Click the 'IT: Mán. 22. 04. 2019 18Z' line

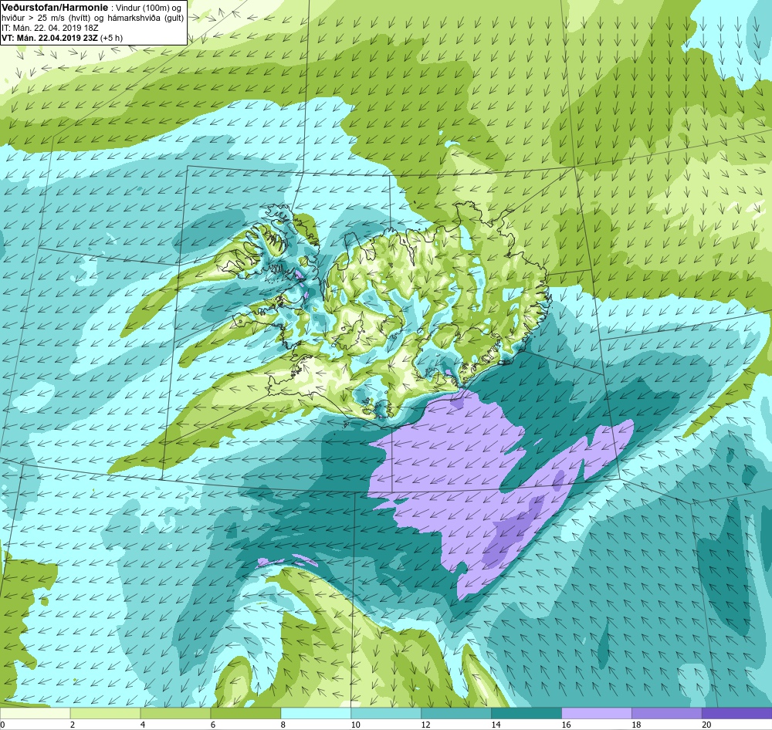[49, 28]
